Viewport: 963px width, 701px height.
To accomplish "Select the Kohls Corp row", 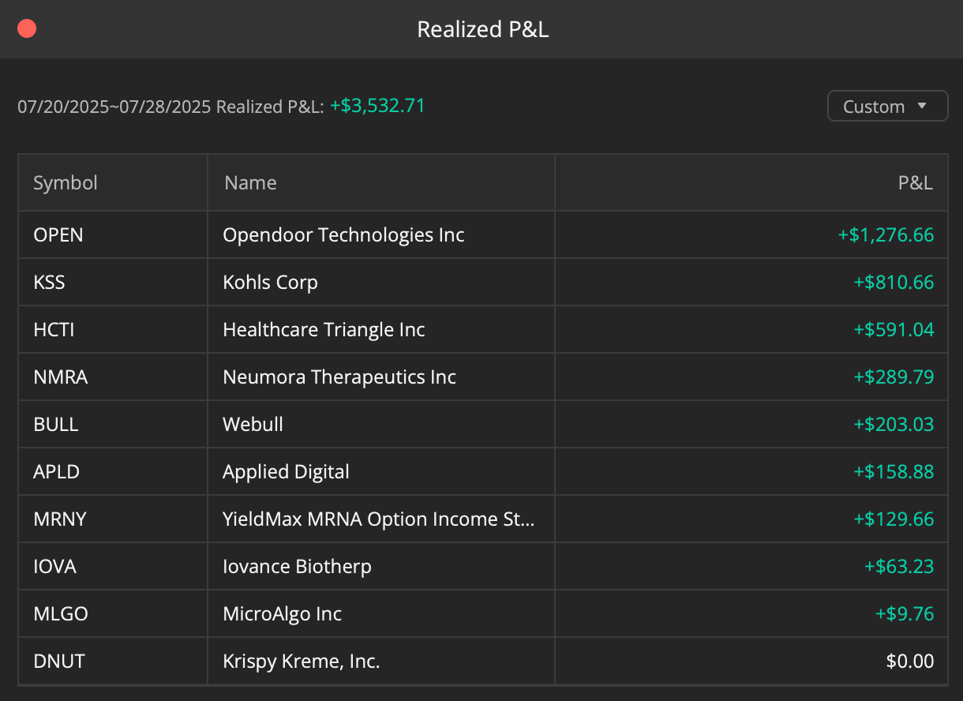I will pos(483,282).
